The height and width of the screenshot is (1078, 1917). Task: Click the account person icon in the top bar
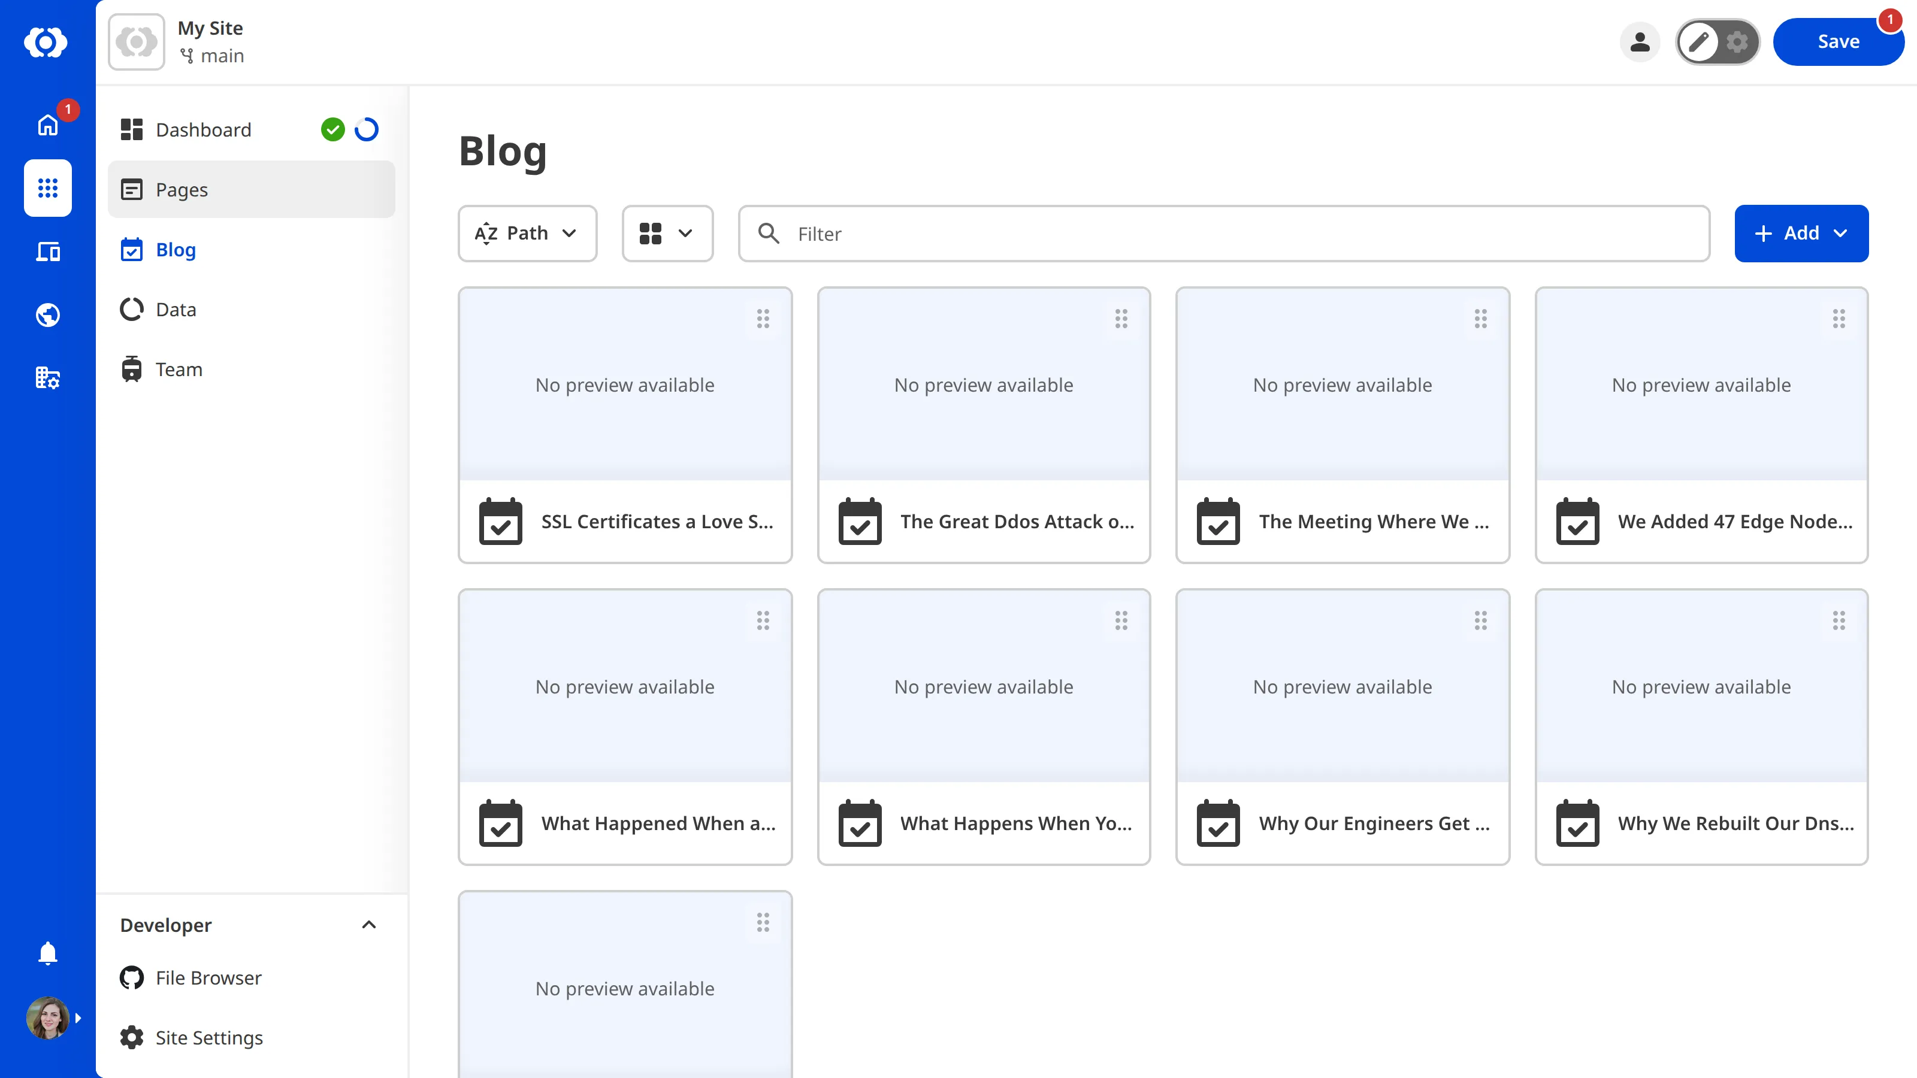1640,42
